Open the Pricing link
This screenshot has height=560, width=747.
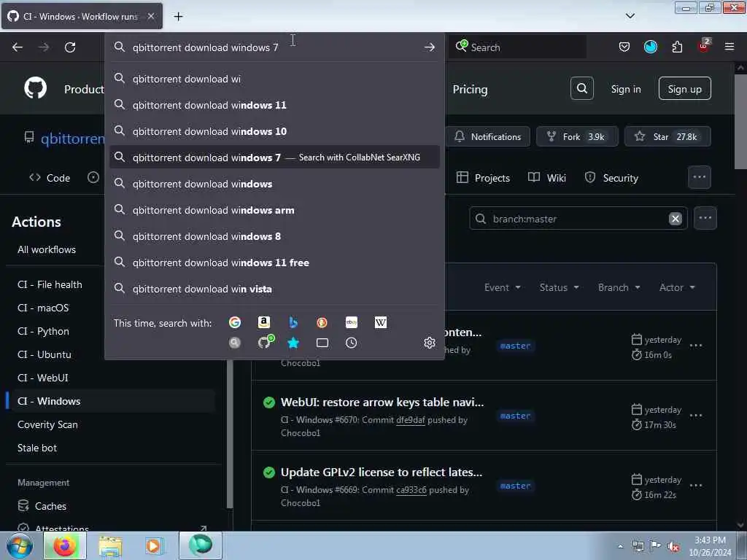(x=470, y=89)
